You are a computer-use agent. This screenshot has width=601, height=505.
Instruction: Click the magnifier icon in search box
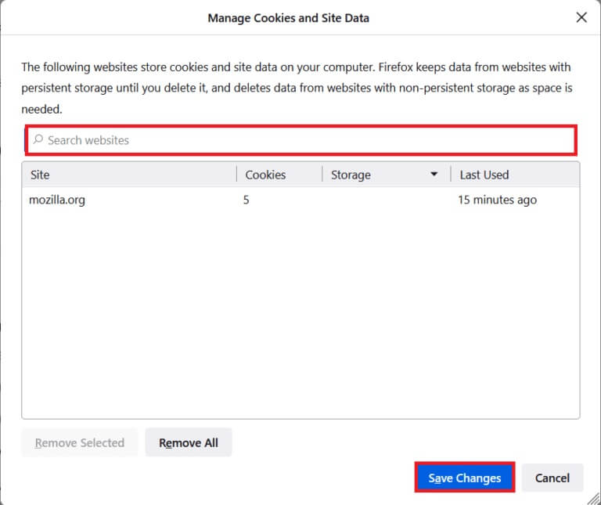pyautogui.click(x=38, y=140)
